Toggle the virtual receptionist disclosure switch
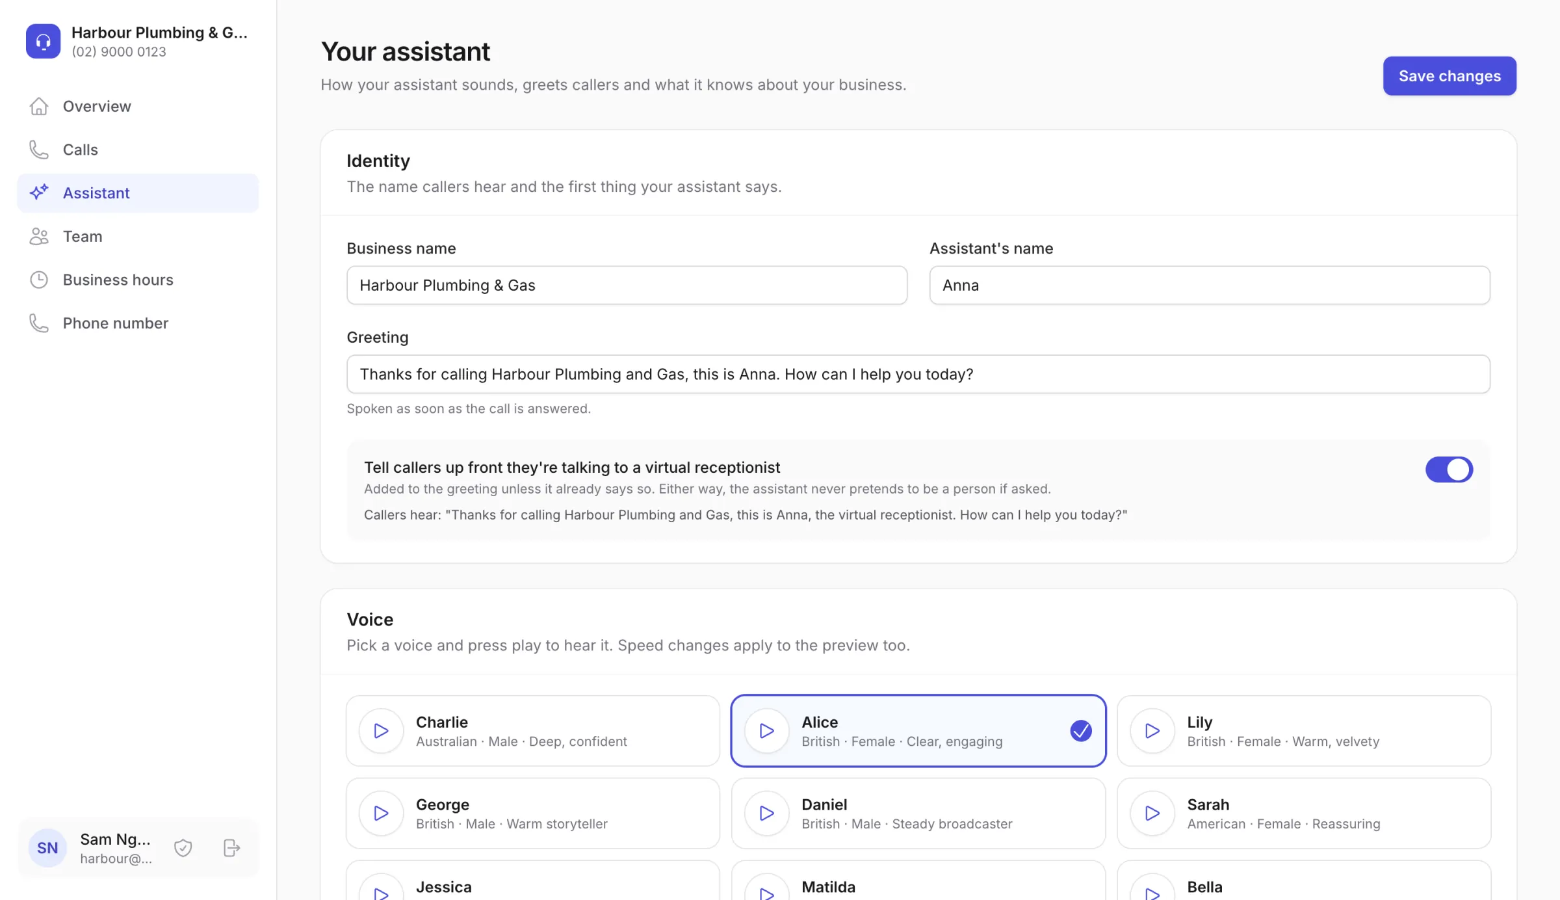The image size is (1560, 900). 1449,470
